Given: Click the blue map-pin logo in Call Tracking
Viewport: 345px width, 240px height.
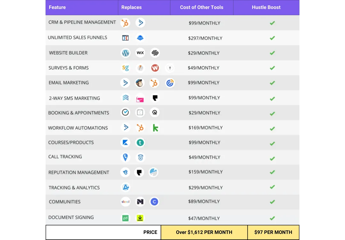Looking at the screenshot, I should click(x=125, y=157).
